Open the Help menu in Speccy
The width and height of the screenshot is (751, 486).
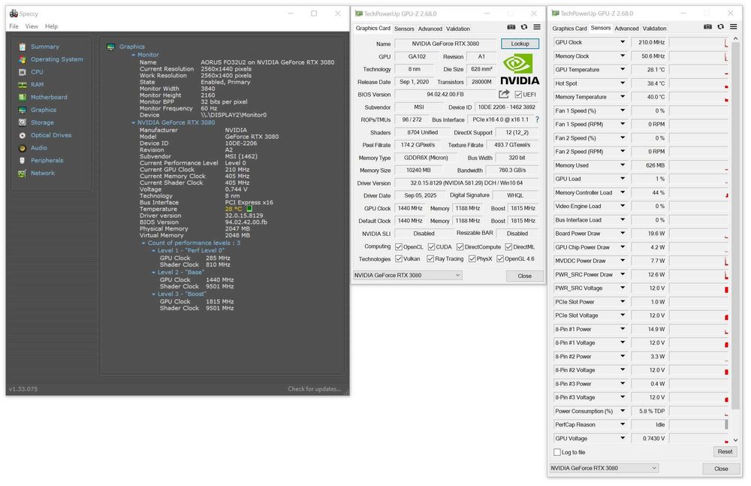click(51, 26)
